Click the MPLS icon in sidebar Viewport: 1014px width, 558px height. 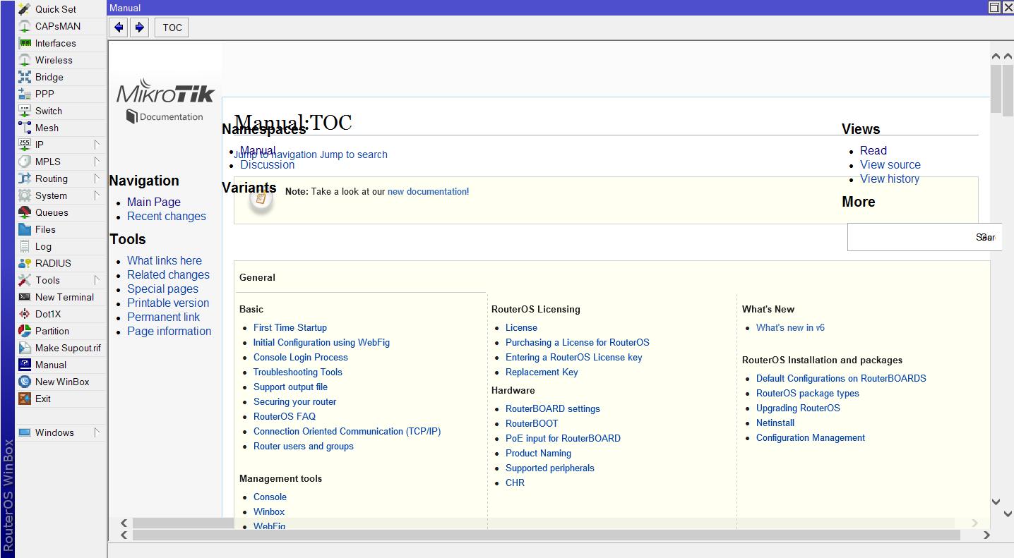(25, 162)
